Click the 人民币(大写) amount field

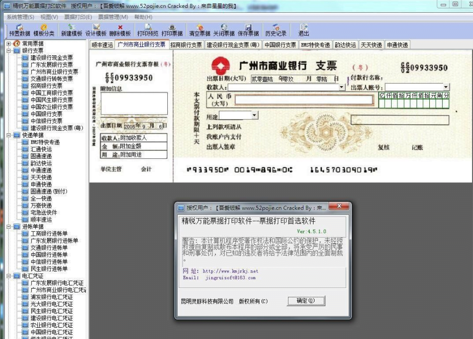[x=304, y=100]
